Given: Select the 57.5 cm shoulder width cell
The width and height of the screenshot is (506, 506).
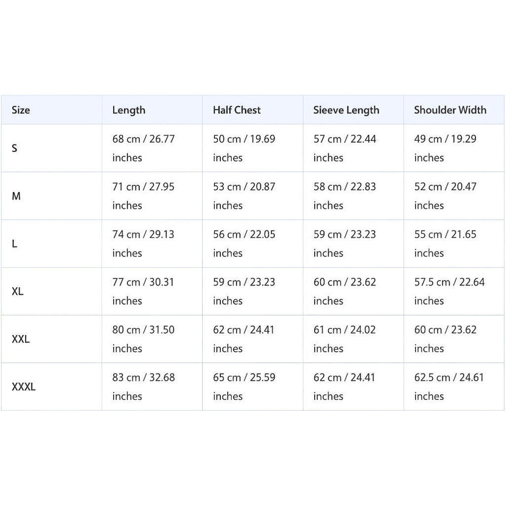Looking at the screenshot, I should click(x=454, y=292).
